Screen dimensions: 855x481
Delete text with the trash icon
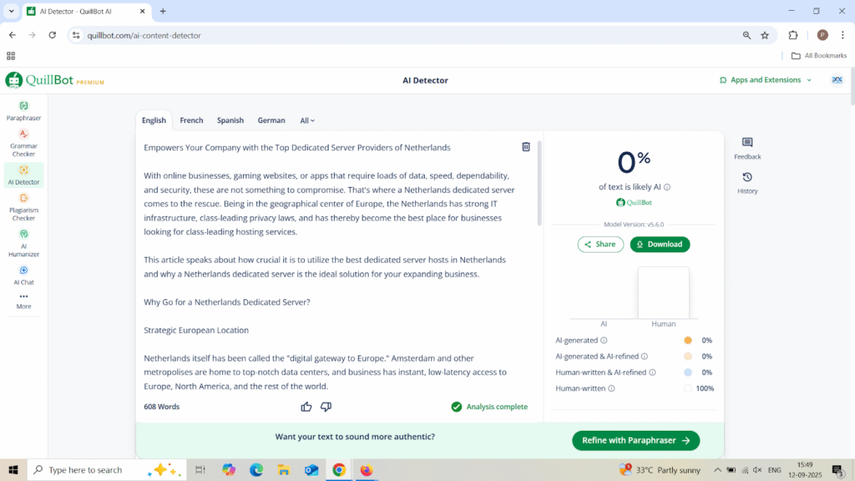click(526, 147)
